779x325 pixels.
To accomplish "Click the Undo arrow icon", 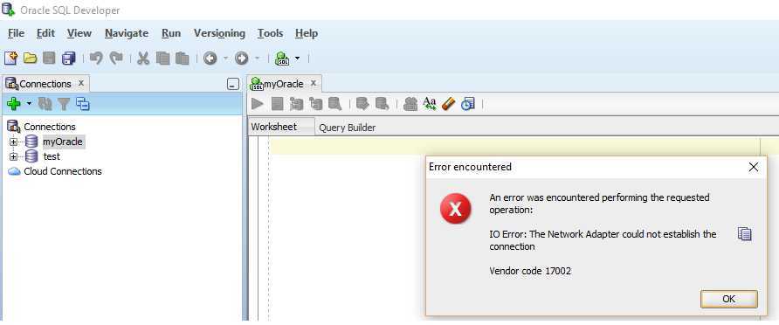I will (96, 59).
